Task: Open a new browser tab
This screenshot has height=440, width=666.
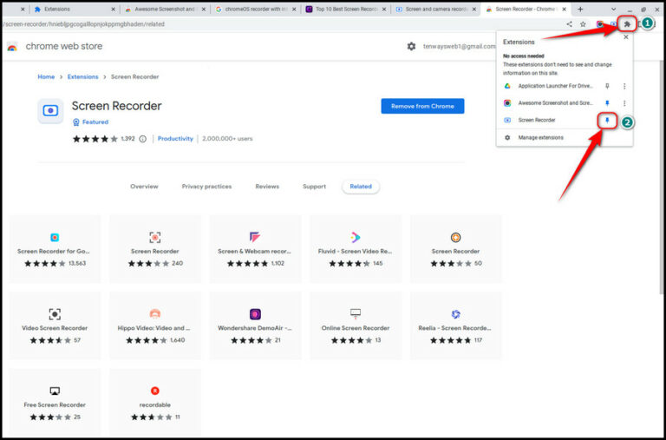Action: pyautogui.click(x=580, y=9)
